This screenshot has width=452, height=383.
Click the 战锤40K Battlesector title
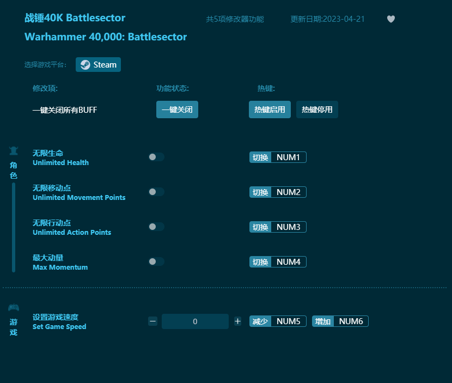[x=75, y=18]
